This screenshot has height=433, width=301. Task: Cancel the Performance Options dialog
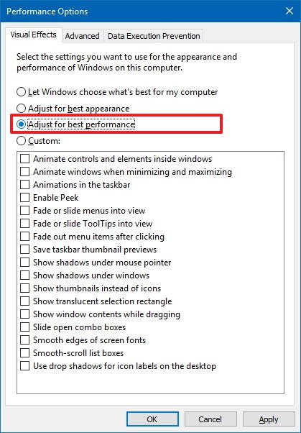point(210,419)
